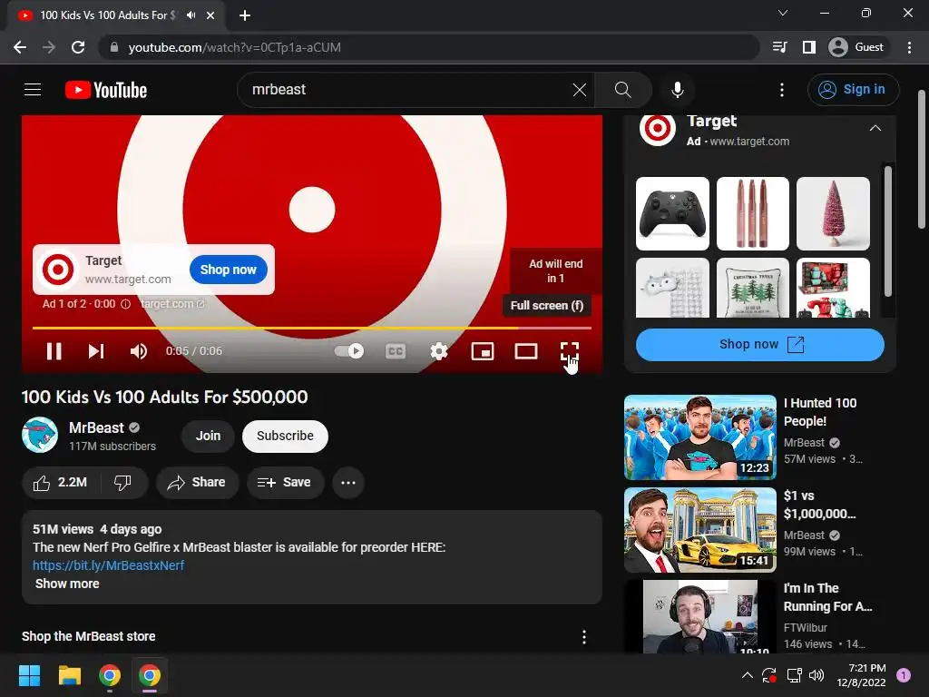Viewport: 929px width, 697px height.
Task: Open the player settings gear
Action: [x=439, y=351]
